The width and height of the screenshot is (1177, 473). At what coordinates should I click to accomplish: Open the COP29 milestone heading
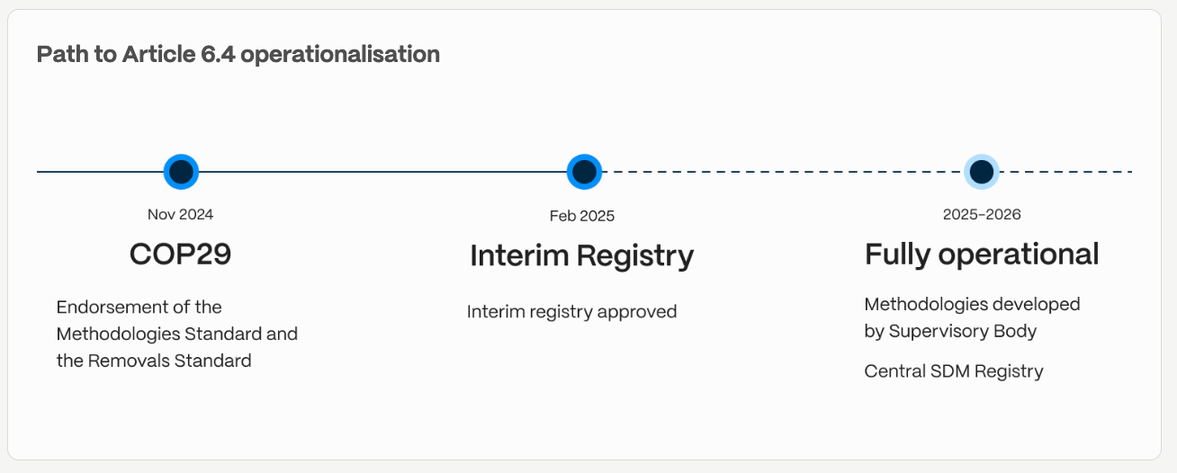click(x=181, y=254)
